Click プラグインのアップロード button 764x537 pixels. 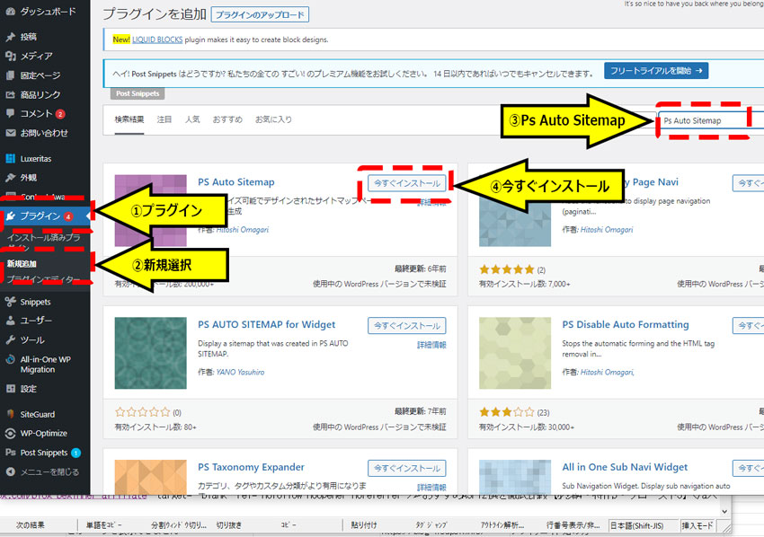260,14
